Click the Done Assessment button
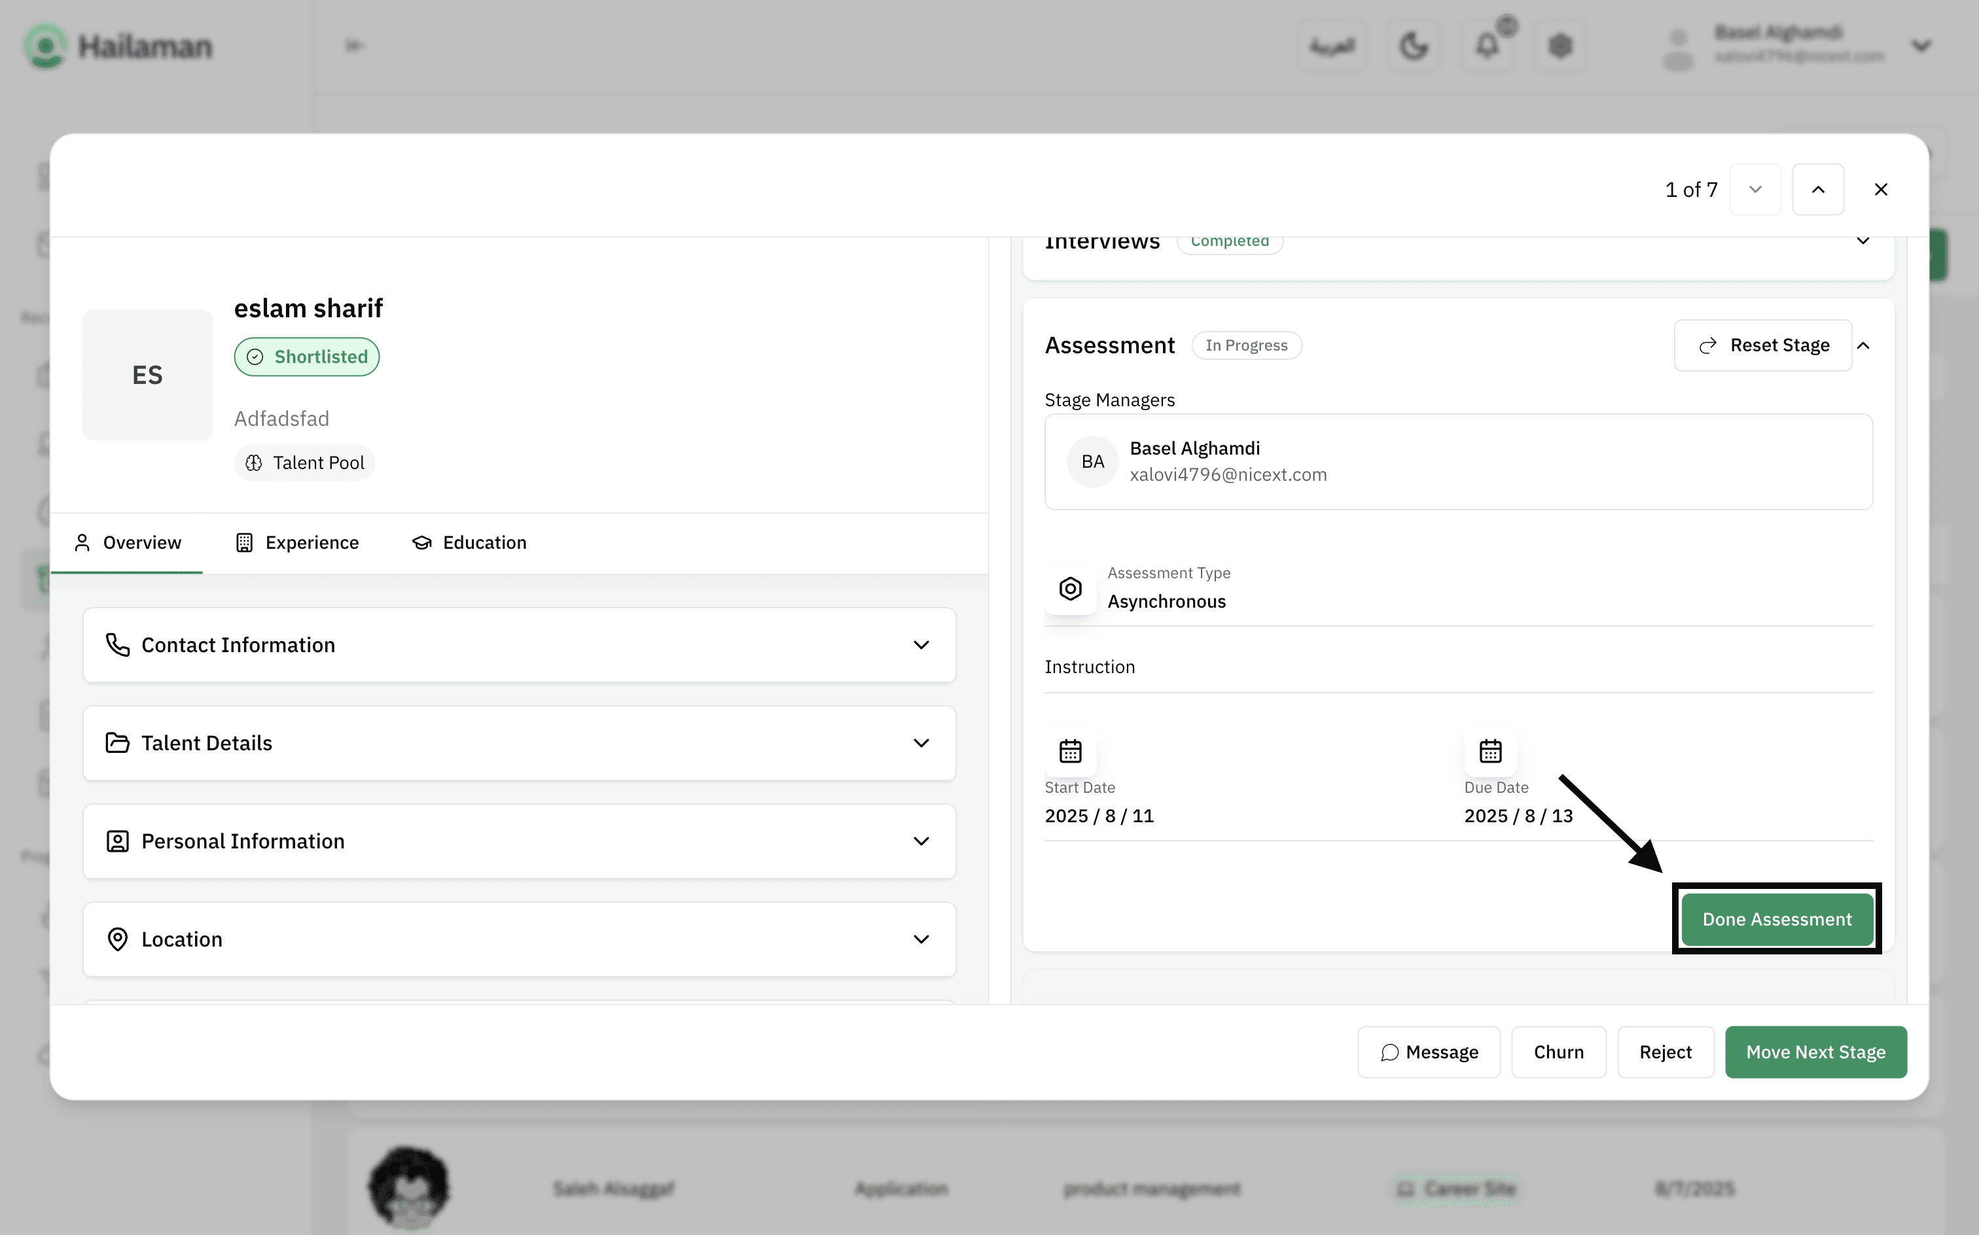1979x1235 pixels. pyautogui.click(x=1776, y=920)
